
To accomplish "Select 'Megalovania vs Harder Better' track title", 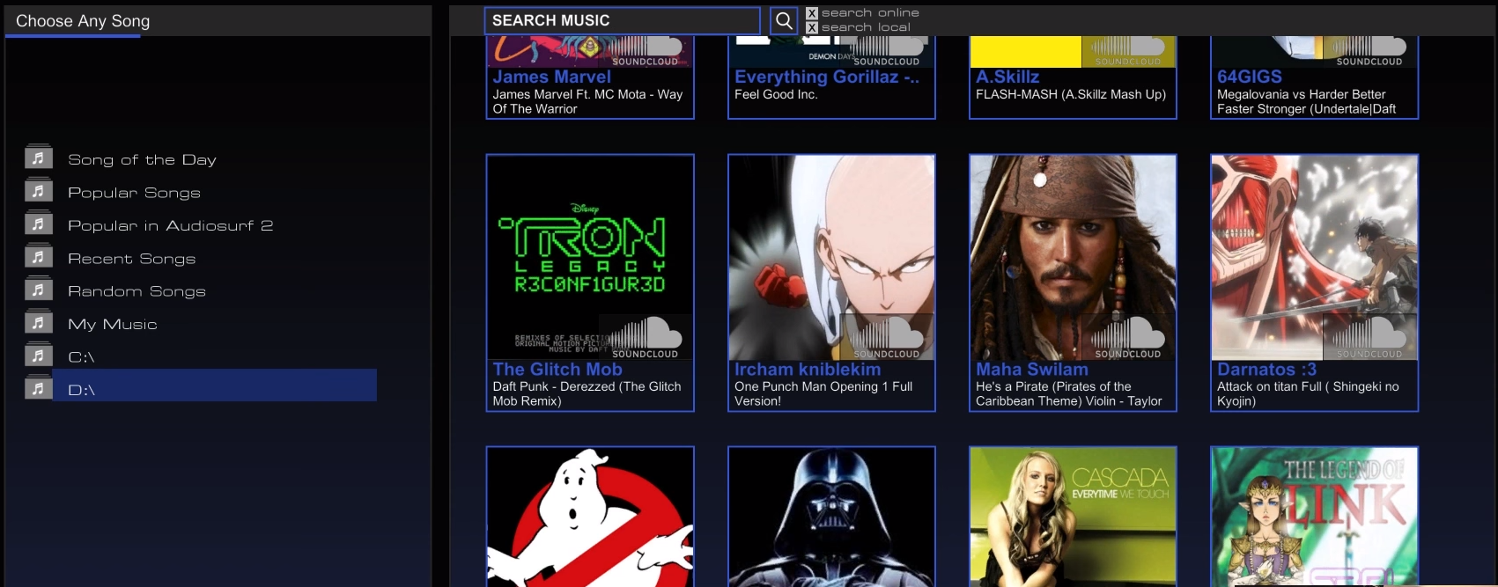I will click(1306, 101).
